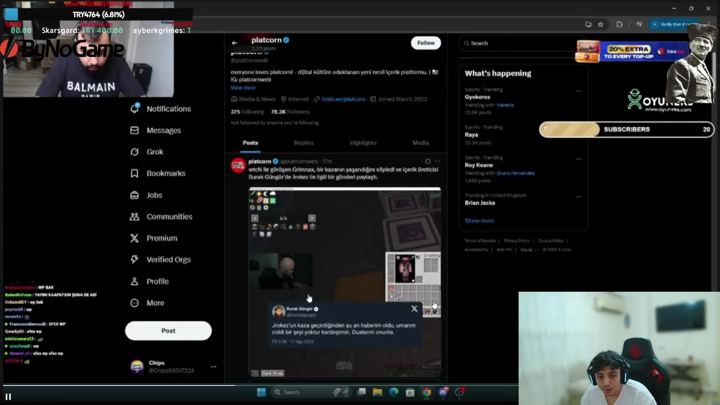
Task: Open the linktr.ee/platcorn link
Action: [343, 99]
